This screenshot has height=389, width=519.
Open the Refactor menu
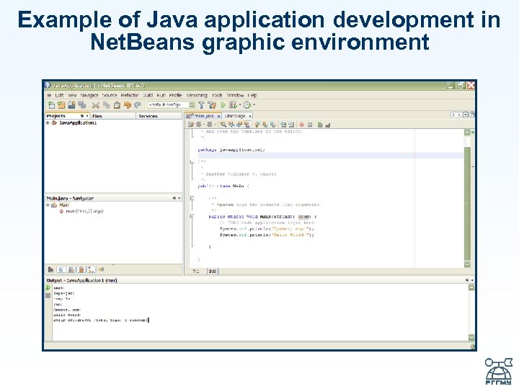[x=130, y=95]
